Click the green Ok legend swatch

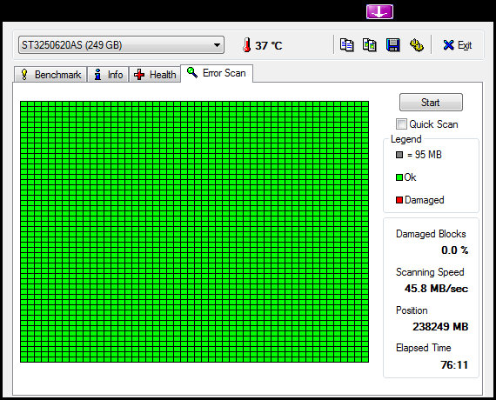(399, 177)
